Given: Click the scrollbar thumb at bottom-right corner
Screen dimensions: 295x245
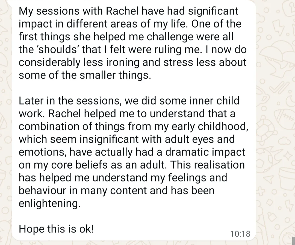Looking at the screenshot, I should pos(294,241).
